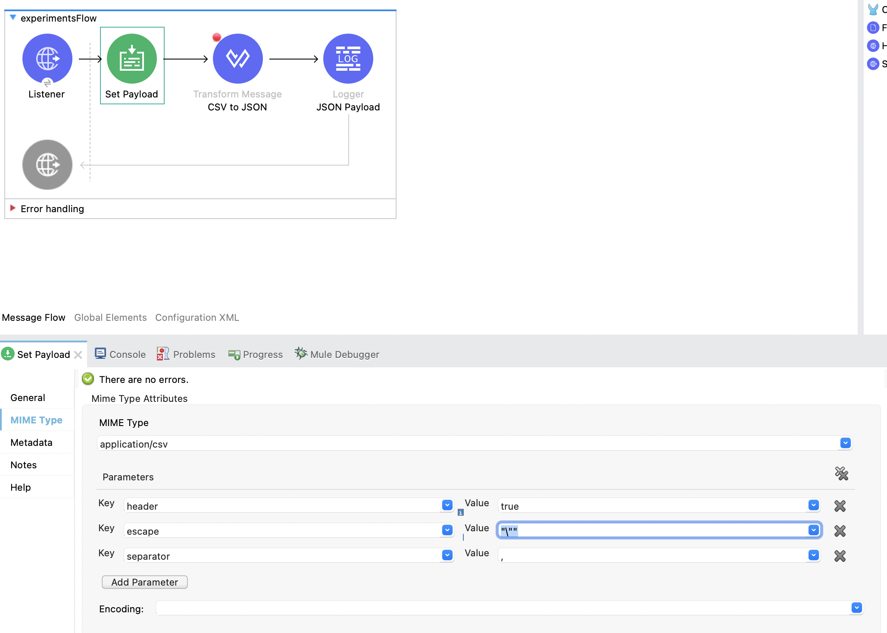Expand the MIME Type dropdown
887x633 pixels.
tap(846, 442)
